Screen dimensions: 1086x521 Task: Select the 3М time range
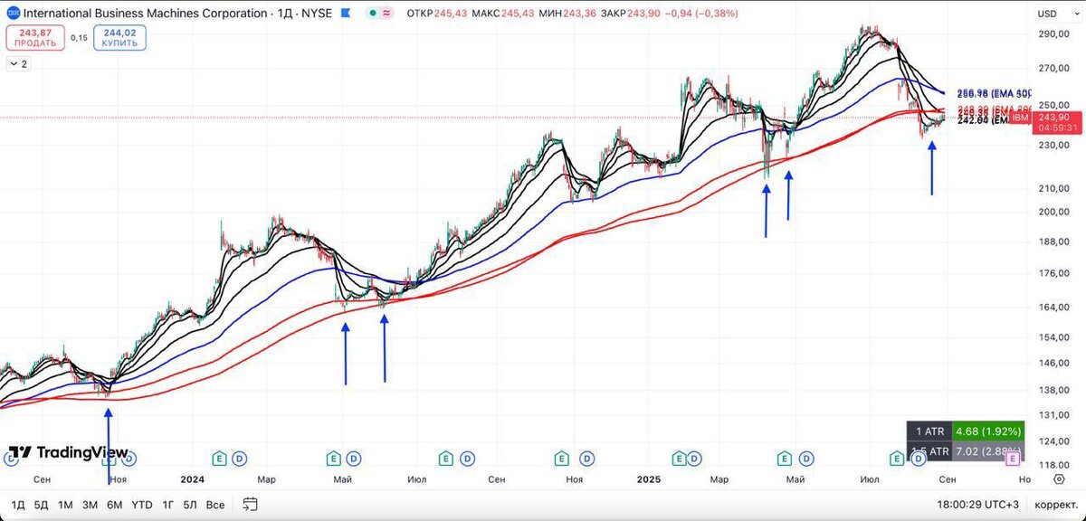(90, 505)
